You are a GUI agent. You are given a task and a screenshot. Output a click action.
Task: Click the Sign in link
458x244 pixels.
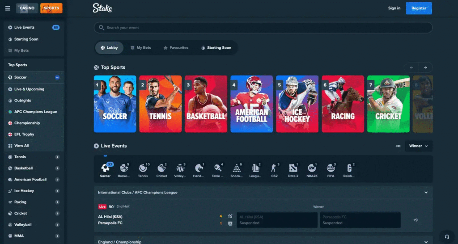coord(394,8)
